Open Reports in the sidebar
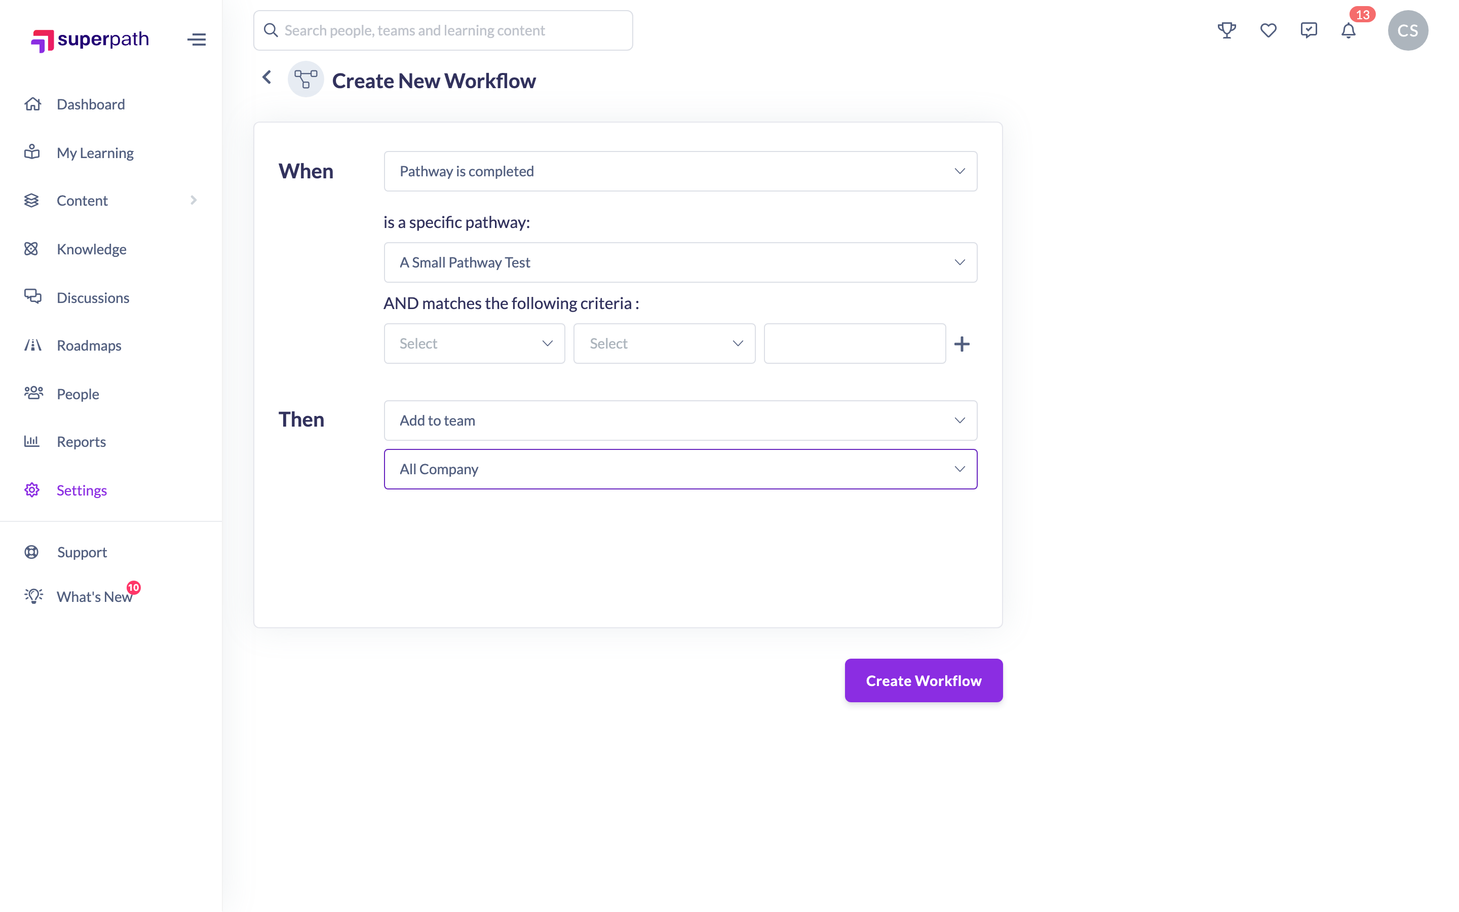 (x=81, y=441)
